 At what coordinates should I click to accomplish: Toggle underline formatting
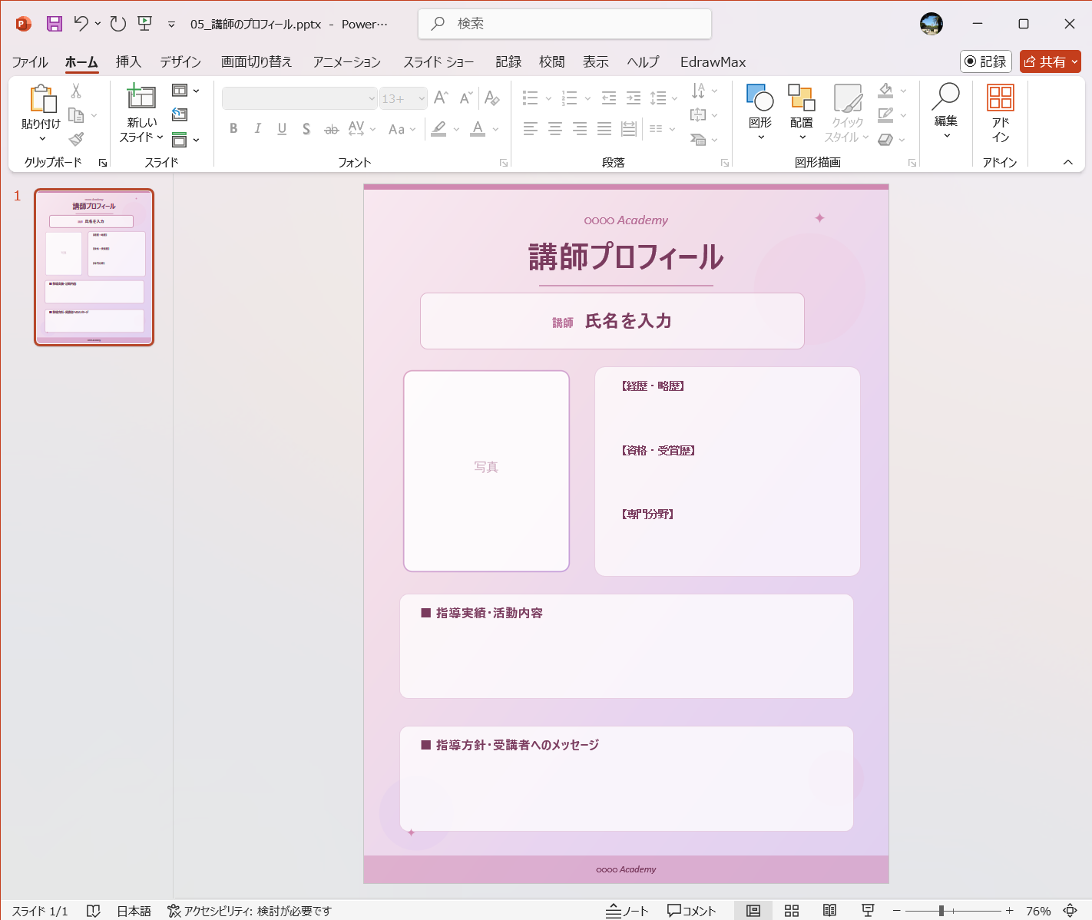click(282, 129)
